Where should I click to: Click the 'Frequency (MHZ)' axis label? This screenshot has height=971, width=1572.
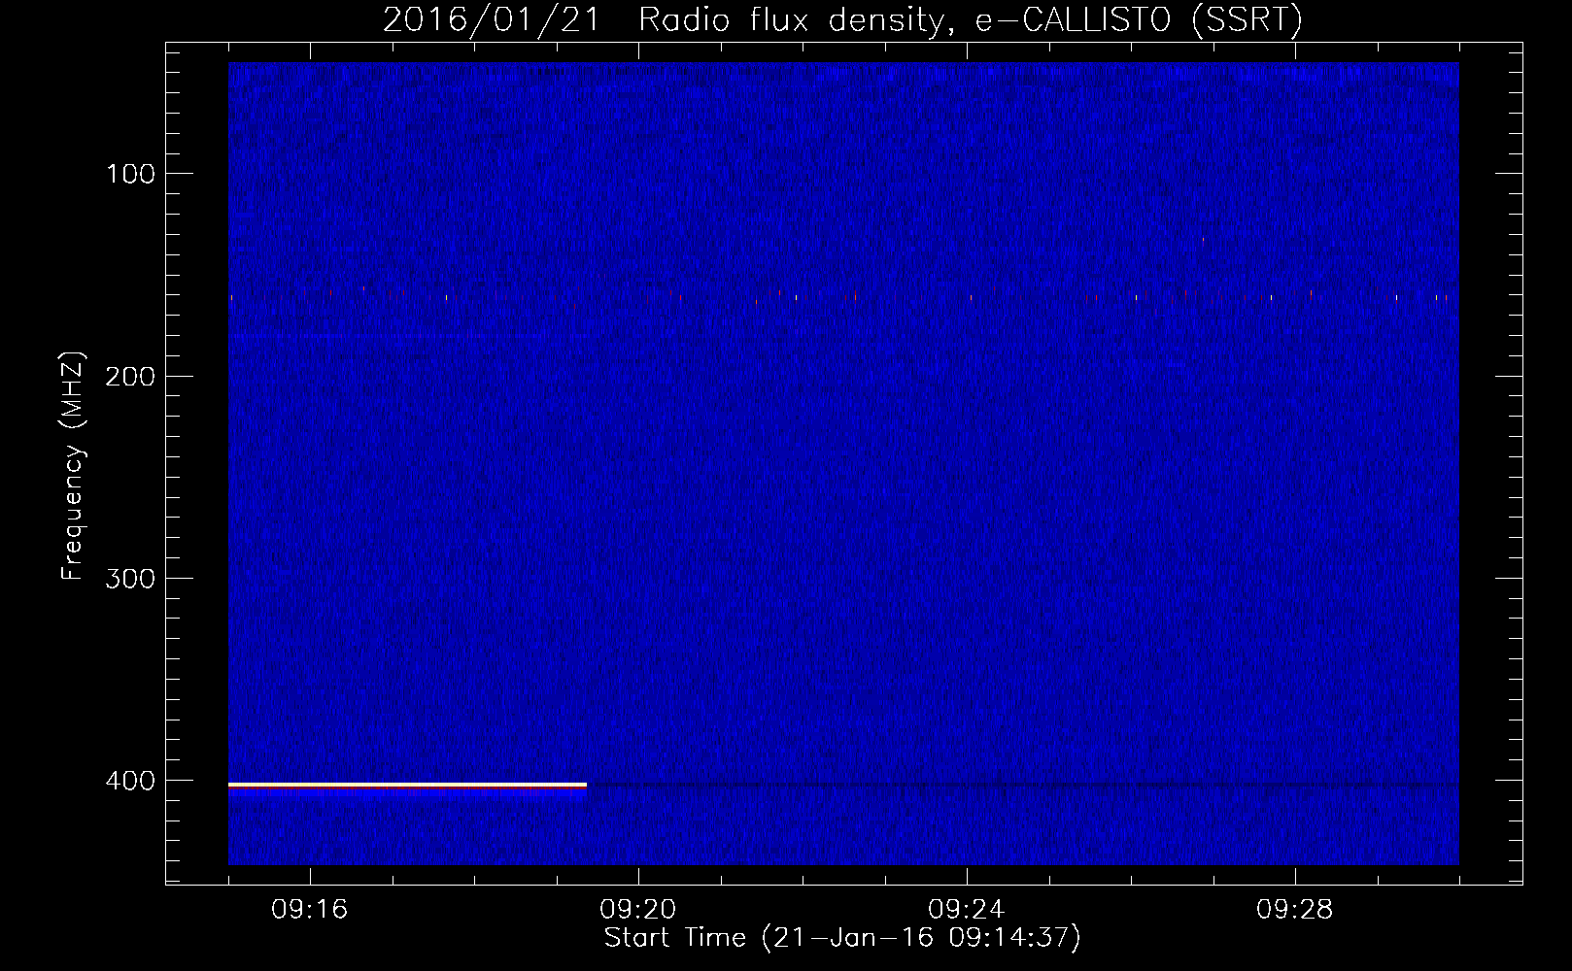click(x=73, y=466)
